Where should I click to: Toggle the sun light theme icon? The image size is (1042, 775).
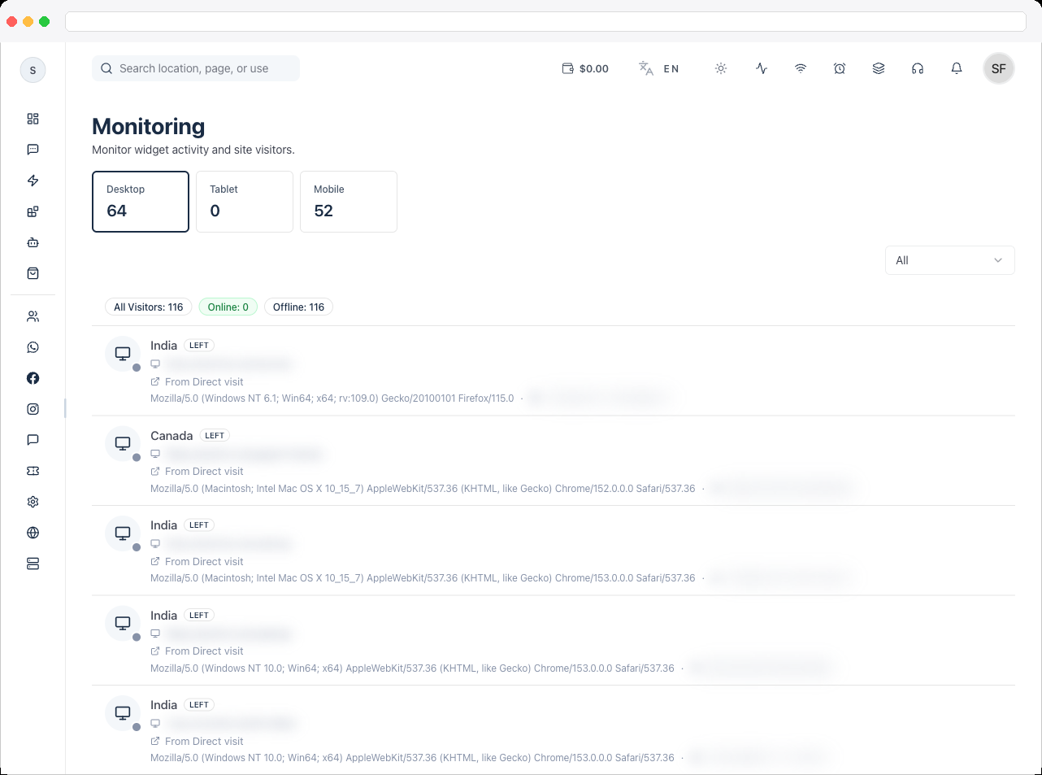(721, 68)
